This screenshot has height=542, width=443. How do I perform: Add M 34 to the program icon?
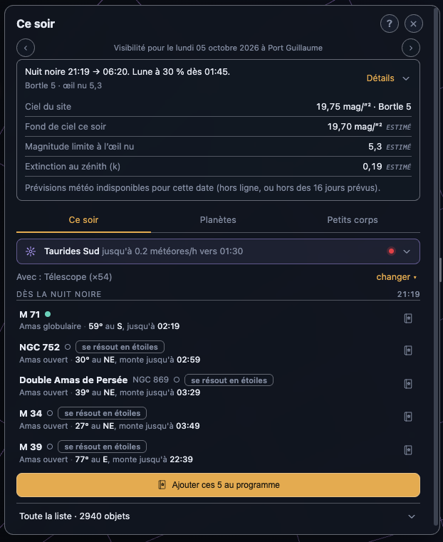(408, 417)
